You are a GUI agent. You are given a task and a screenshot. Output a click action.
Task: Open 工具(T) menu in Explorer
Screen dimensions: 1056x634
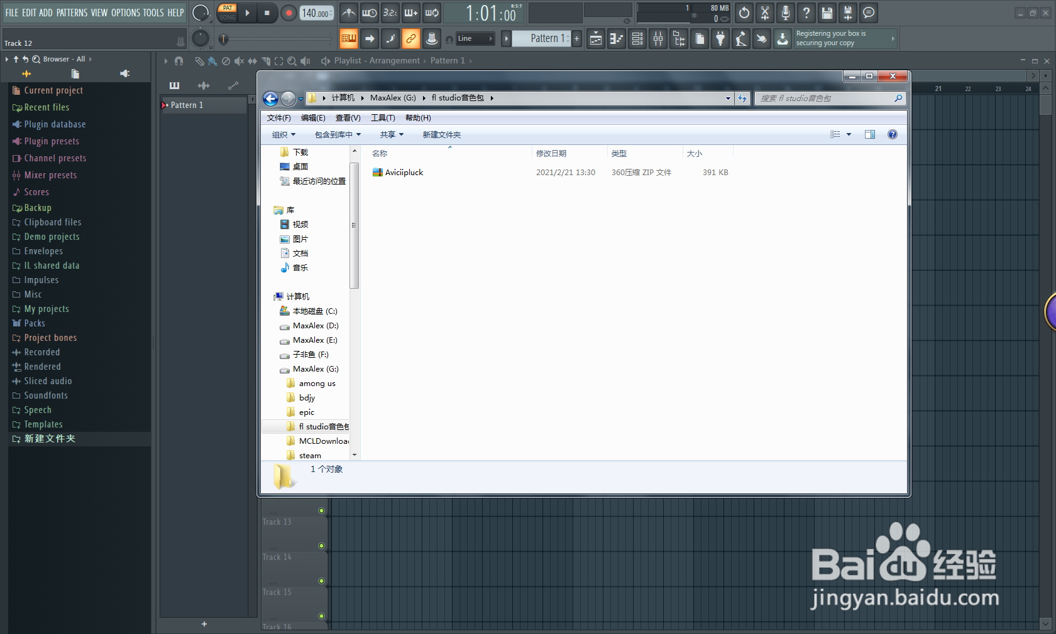[x=383, y=118]
